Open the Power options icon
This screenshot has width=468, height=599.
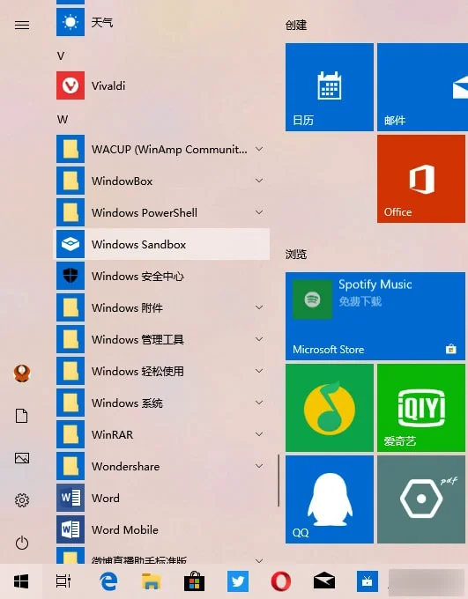coord(22,543)
